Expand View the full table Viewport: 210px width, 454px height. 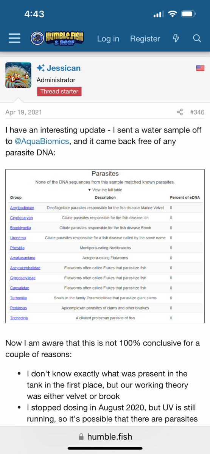(x=105, y=190)
